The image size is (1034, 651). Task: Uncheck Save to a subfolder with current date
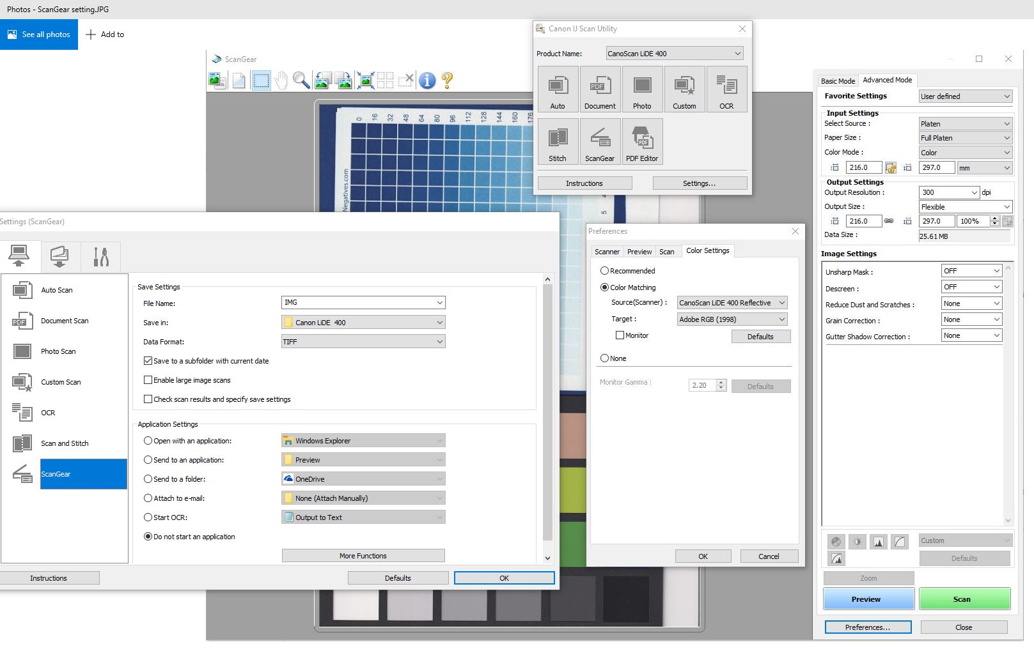pos(148,361)
